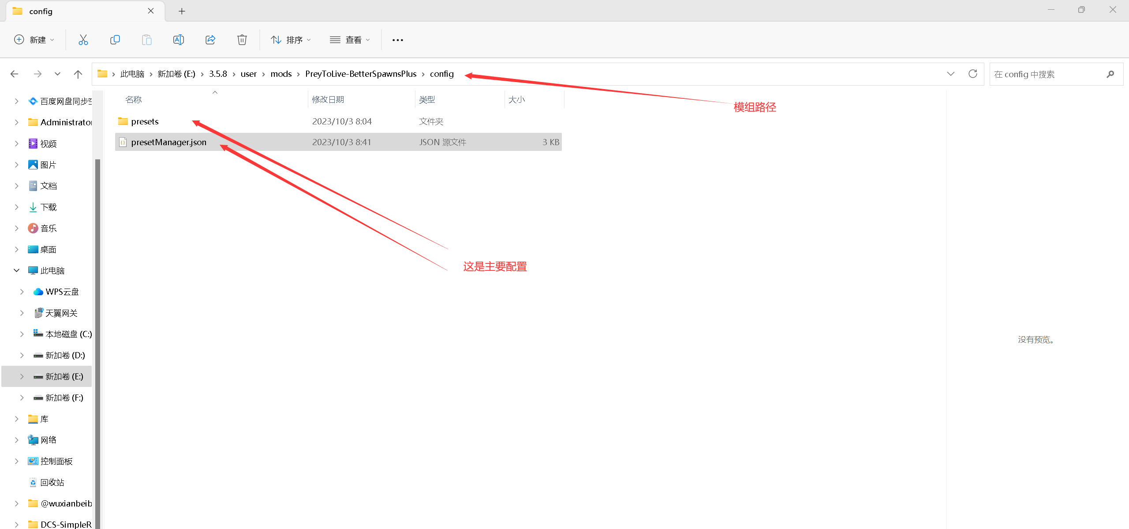Go up one folder level
1129x529 pixels.
coord(78,74)
